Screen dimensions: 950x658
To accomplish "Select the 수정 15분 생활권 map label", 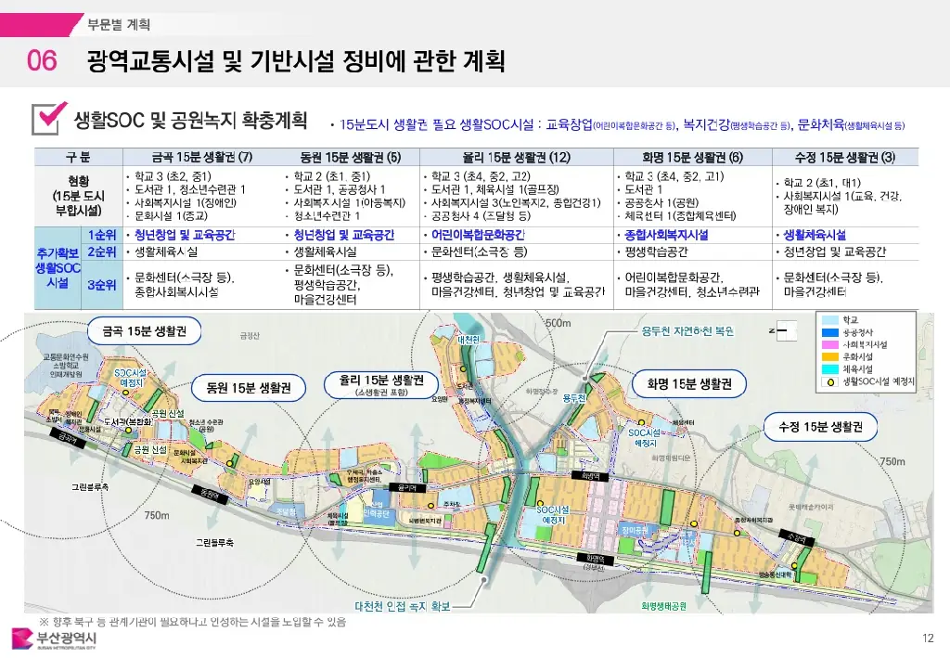I will tap(820, 427).
